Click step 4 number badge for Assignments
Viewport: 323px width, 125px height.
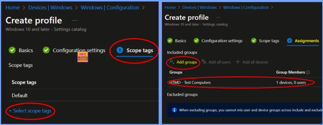290,41
